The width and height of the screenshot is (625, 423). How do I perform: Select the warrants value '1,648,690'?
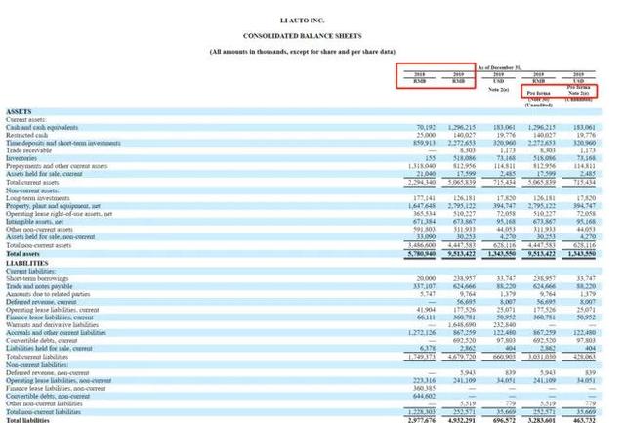pos(462,325)
